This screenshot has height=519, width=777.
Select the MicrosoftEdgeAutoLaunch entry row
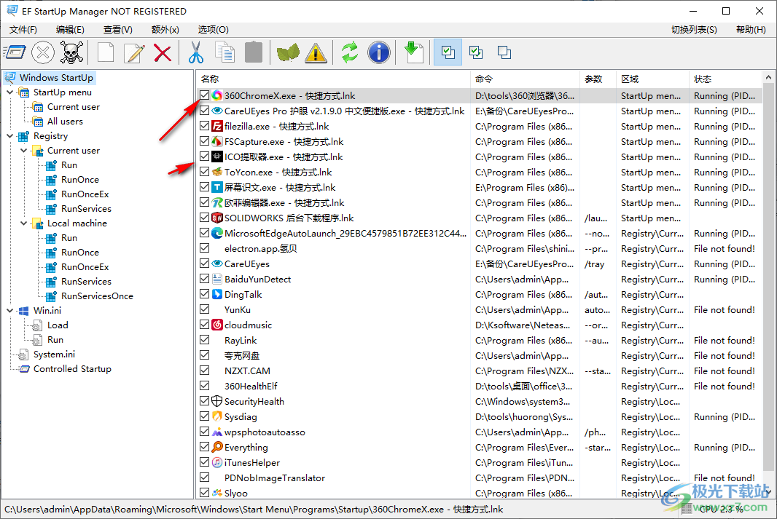(x=480, y=233)
